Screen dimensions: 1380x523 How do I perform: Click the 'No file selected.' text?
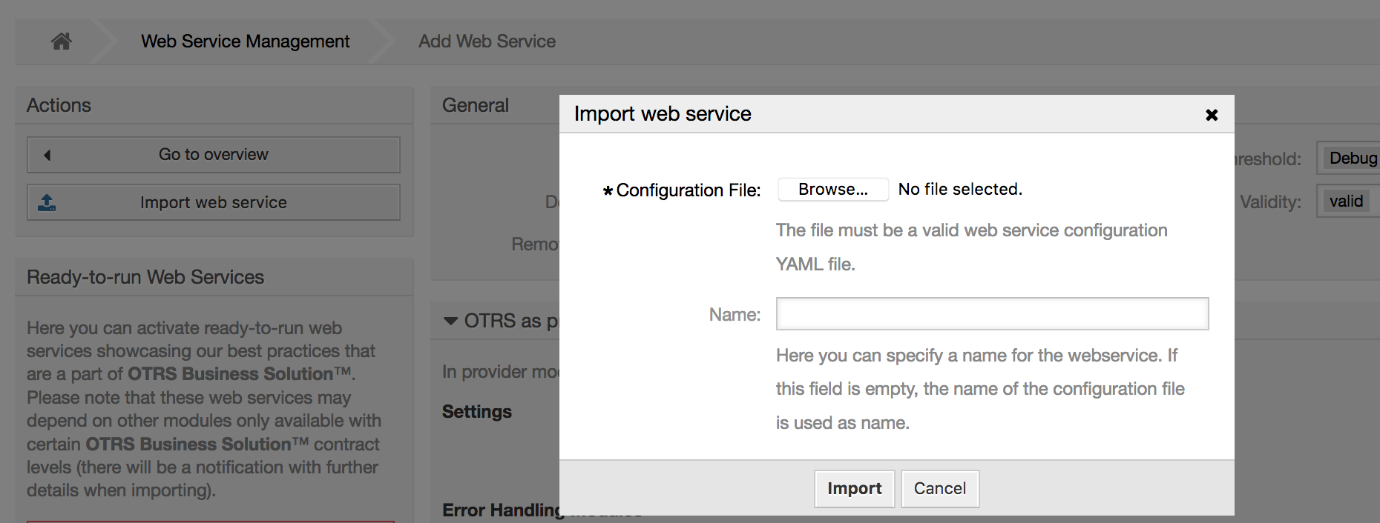[960, 190]
